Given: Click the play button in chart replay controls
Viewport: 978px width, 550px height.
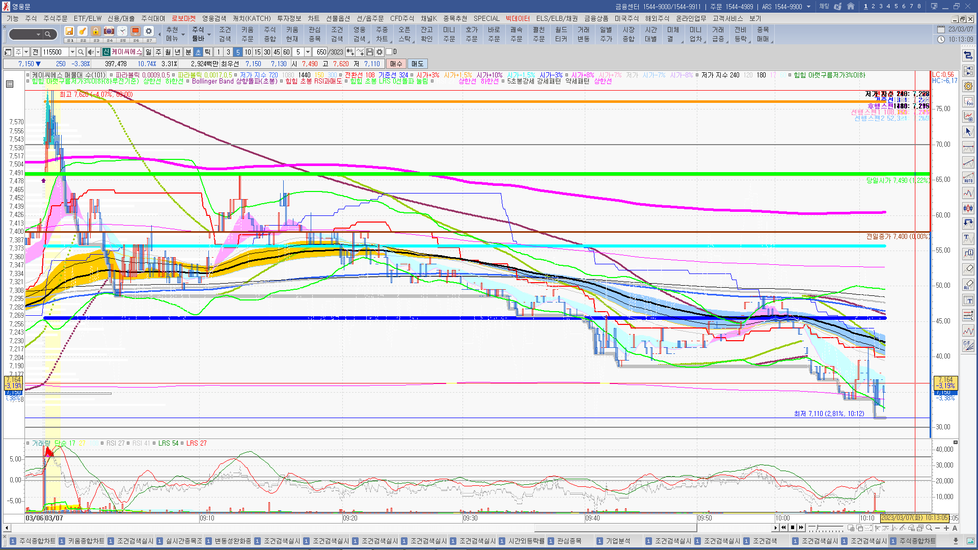Looking at the screenshot, I should (x=776, y=528).
